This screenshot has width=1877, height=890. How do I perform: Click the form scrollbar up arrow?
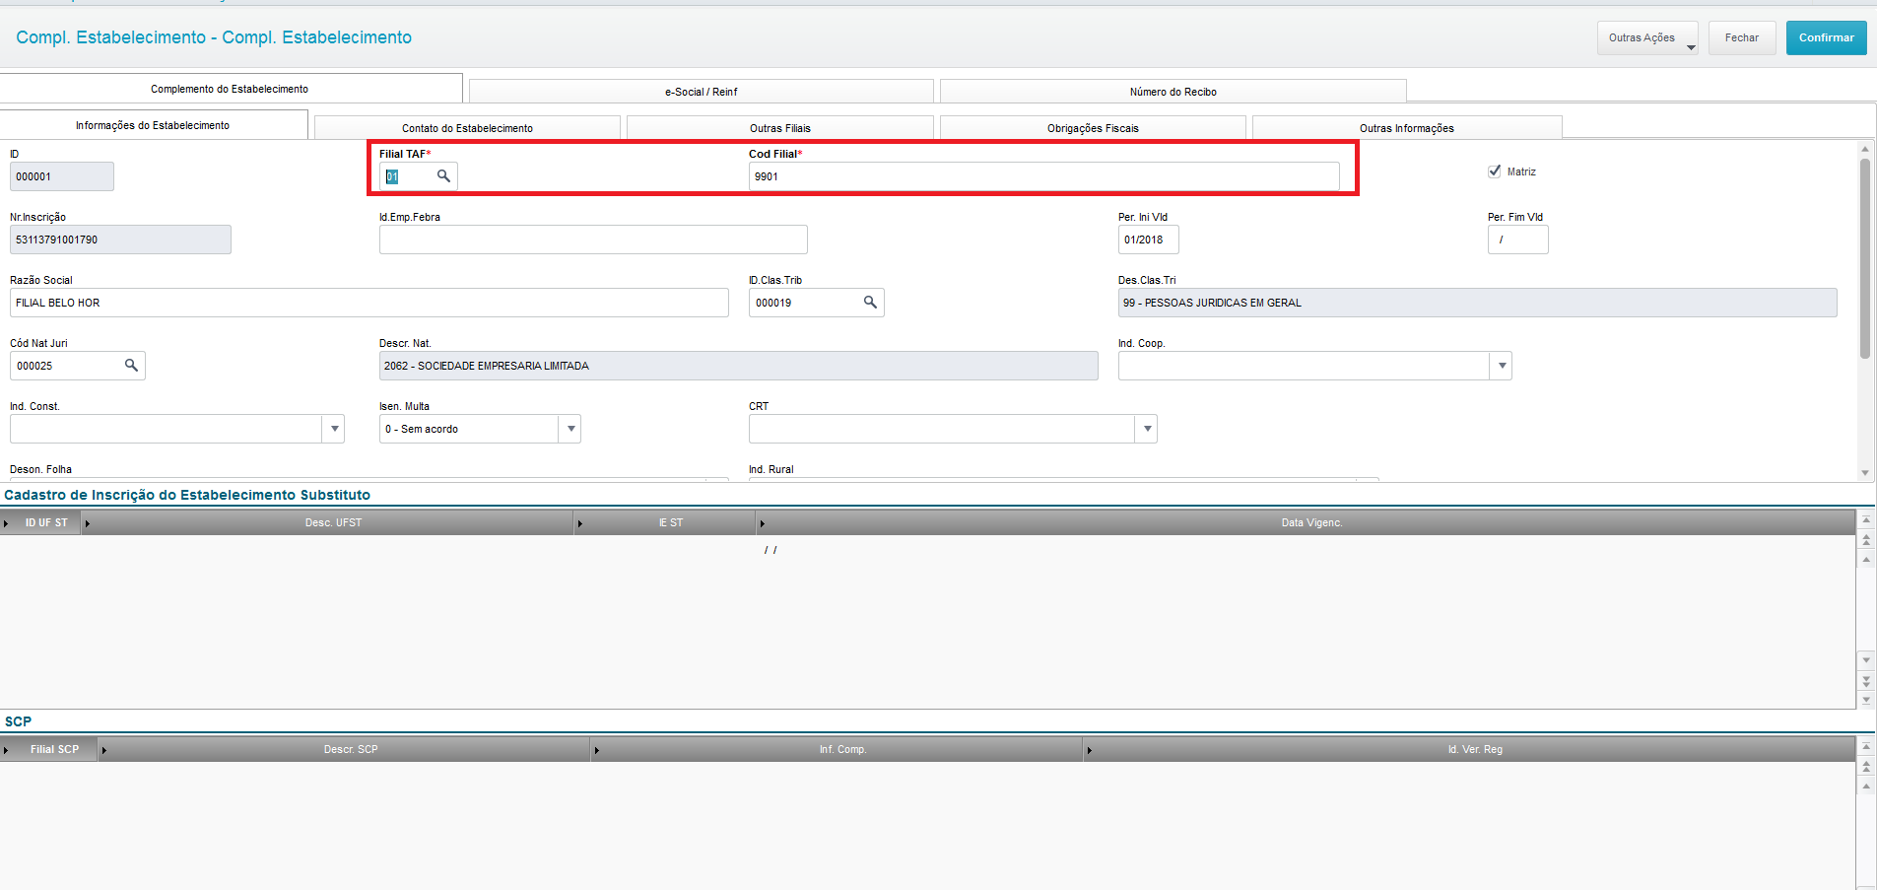[1864, 149]
